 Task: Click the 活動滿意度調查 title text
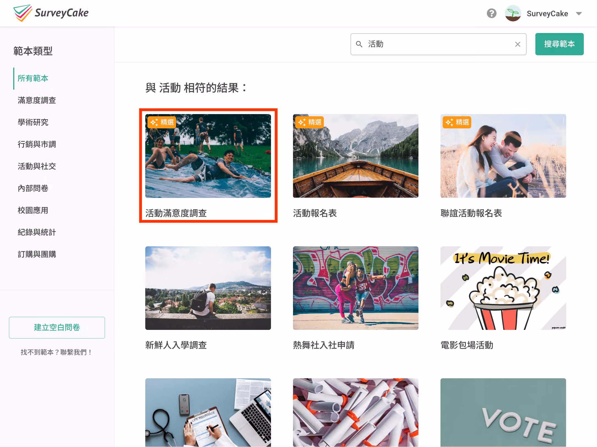point(176,213)
